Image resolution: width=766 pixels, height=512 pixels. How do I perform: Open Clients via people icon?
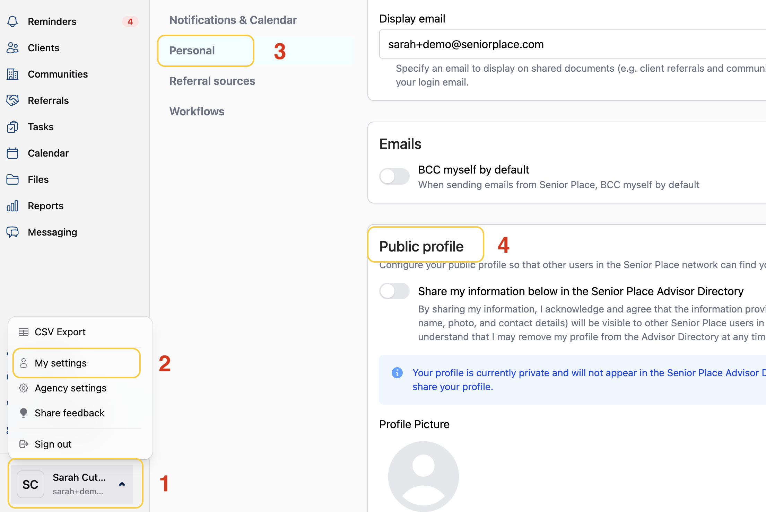[x=12, y=48]
